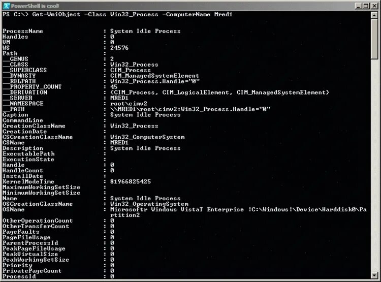Click the __NAMESPACE value root\cimv2
This screenshot has width=381, height=282.
tap(129, 104)
